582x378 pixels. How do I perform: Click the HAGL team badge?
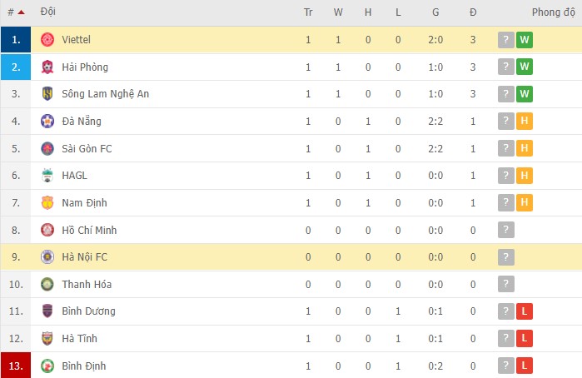point(47,176)
